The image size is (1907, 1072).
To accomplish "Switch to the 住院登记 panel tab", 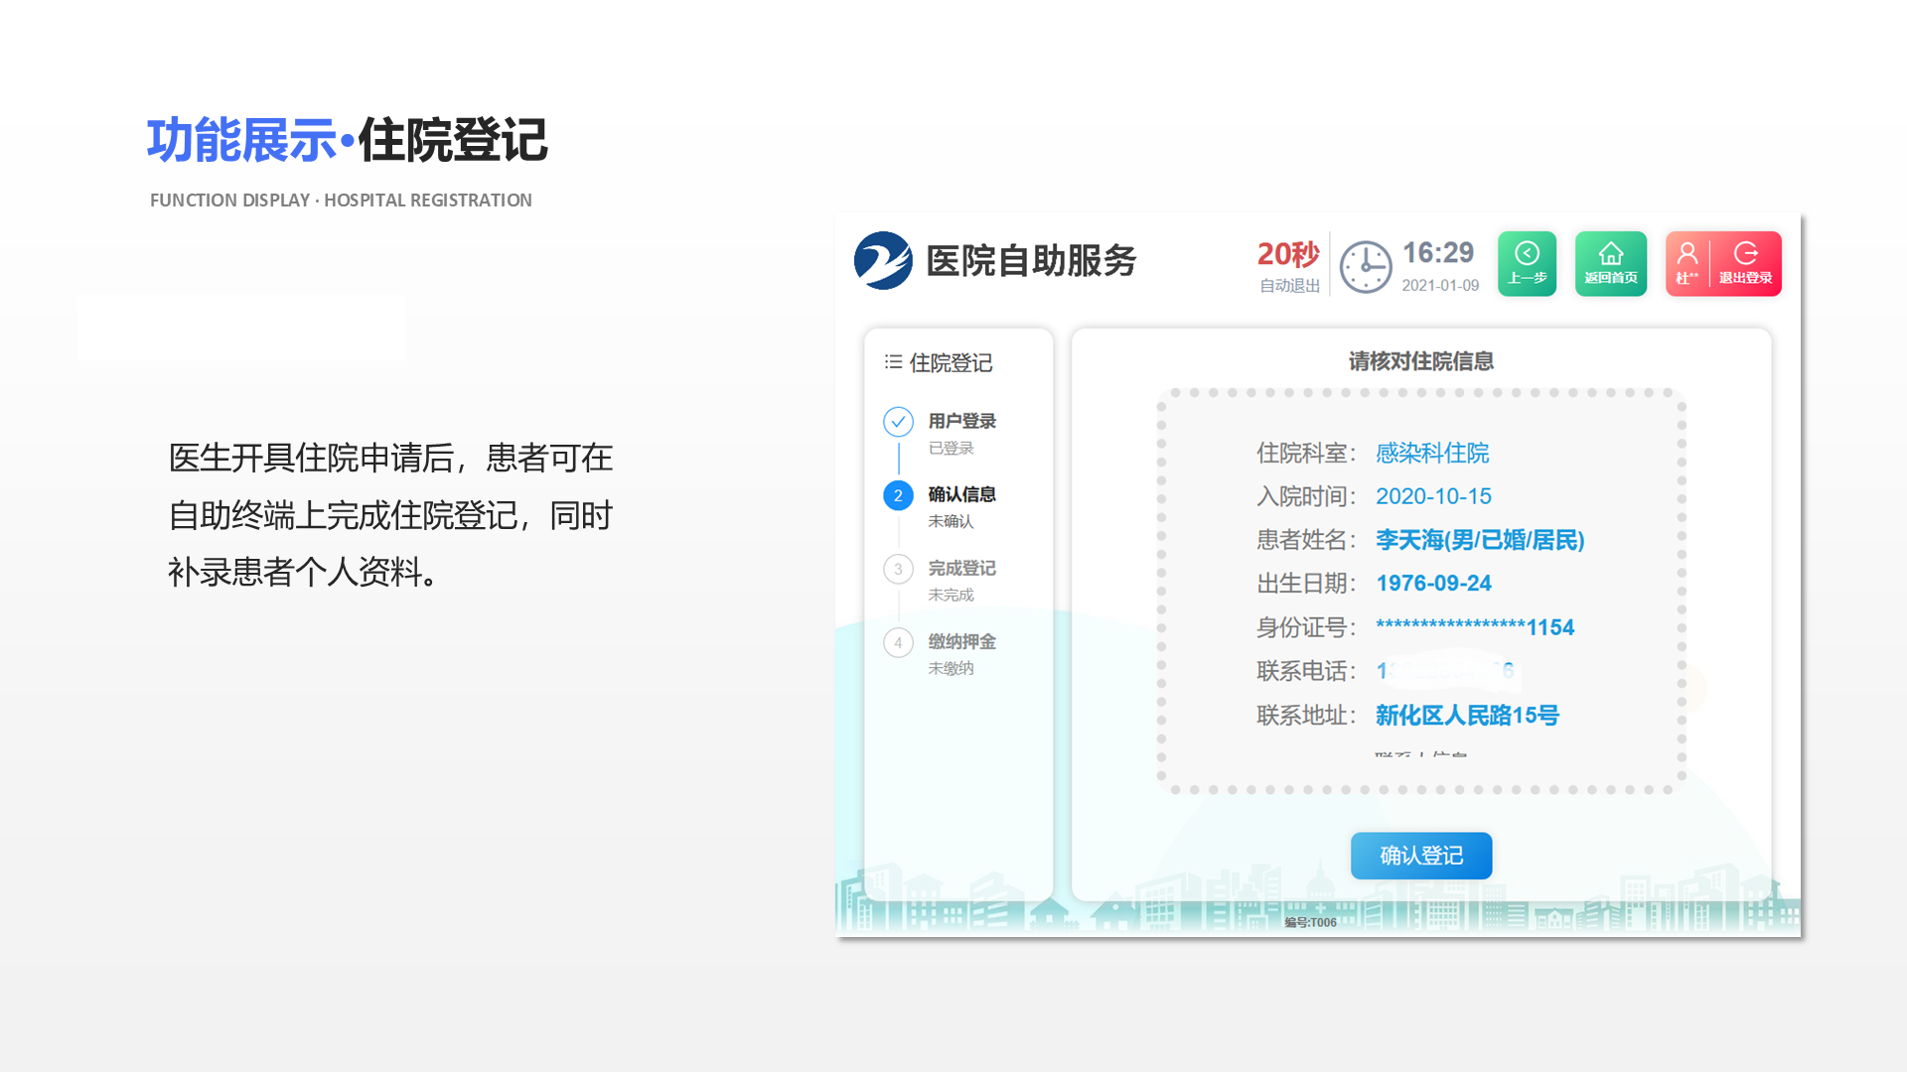I will (949, 361).
